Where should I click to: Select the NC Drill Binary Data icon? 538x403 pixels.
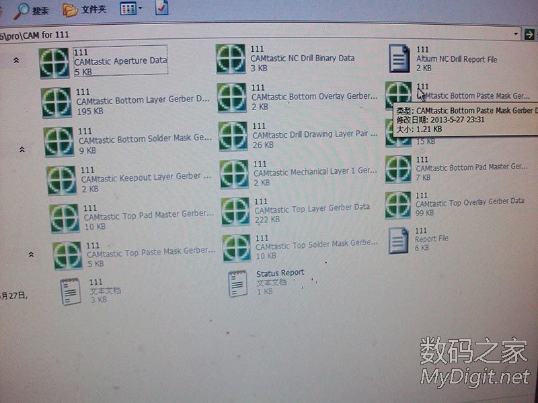(231, 58)
